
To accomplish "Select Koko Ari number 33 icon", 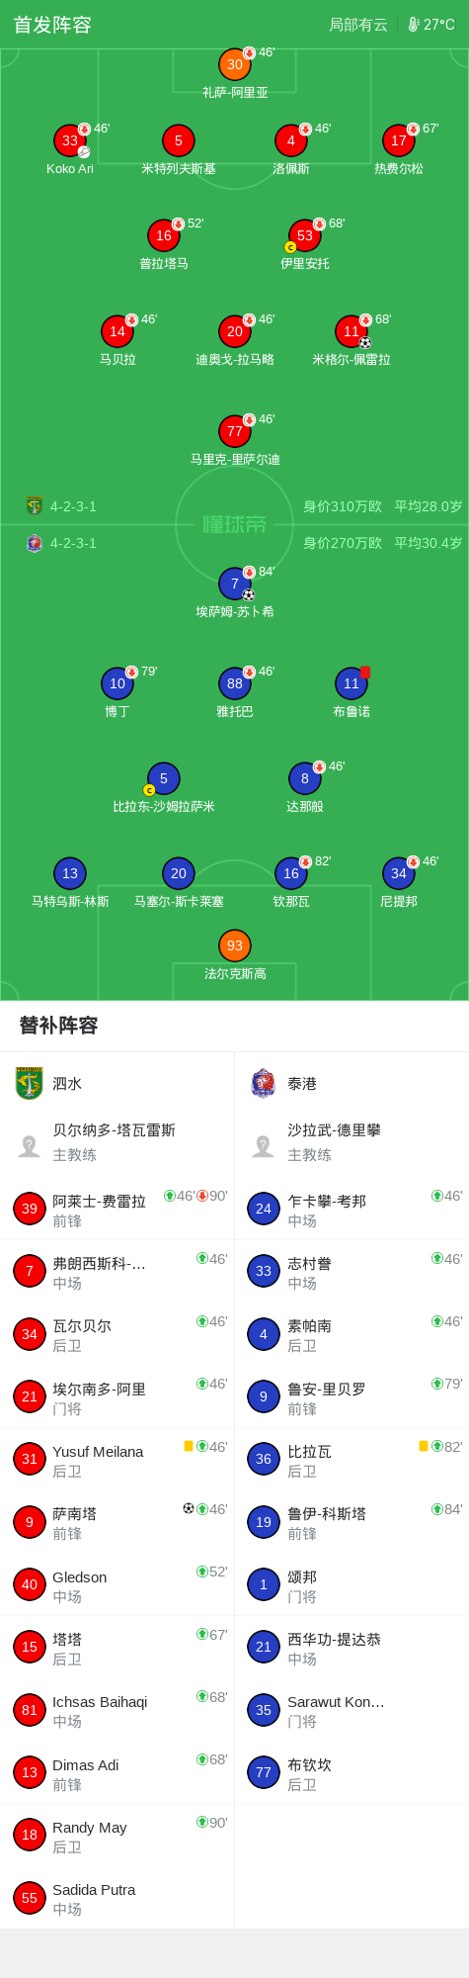I will [x=70, y=140].
